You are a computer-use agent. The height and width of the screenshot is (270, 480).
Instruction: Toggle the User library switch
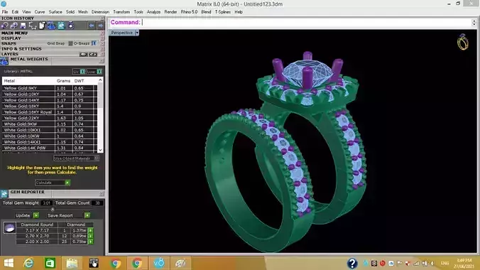coord(99,72)
